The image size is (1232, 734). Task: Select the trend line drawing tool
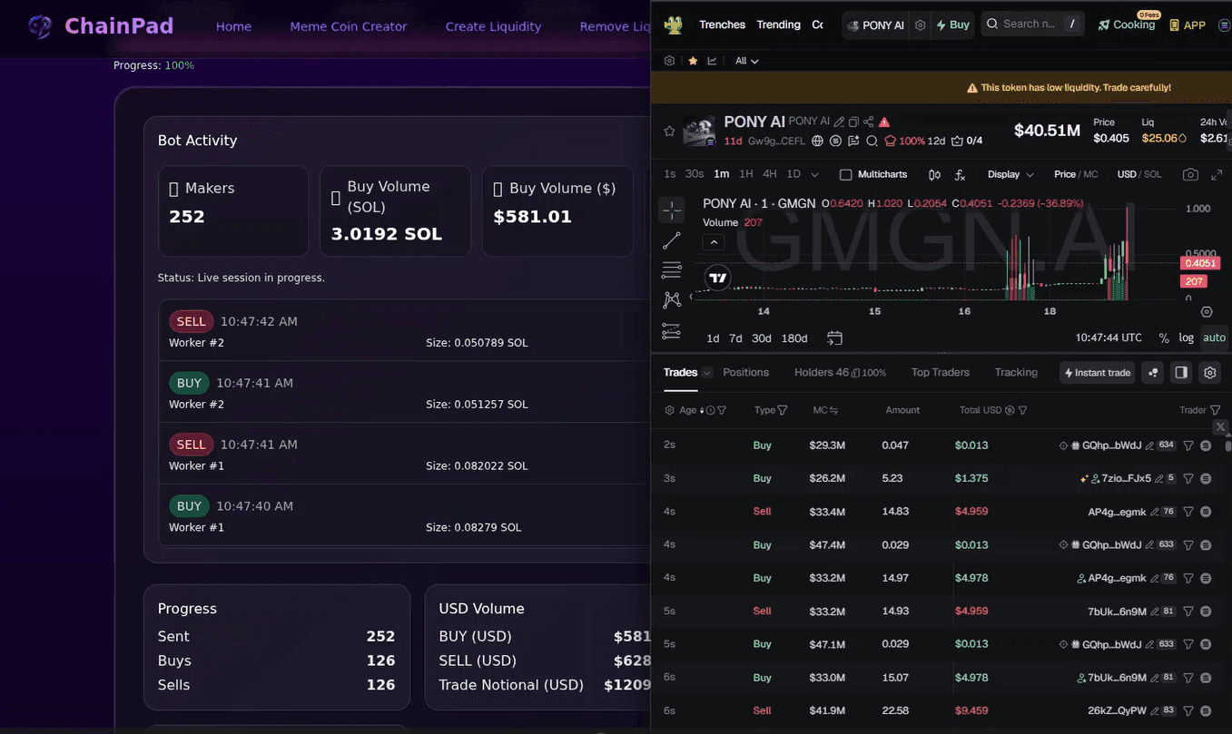(x=672, y=240)
